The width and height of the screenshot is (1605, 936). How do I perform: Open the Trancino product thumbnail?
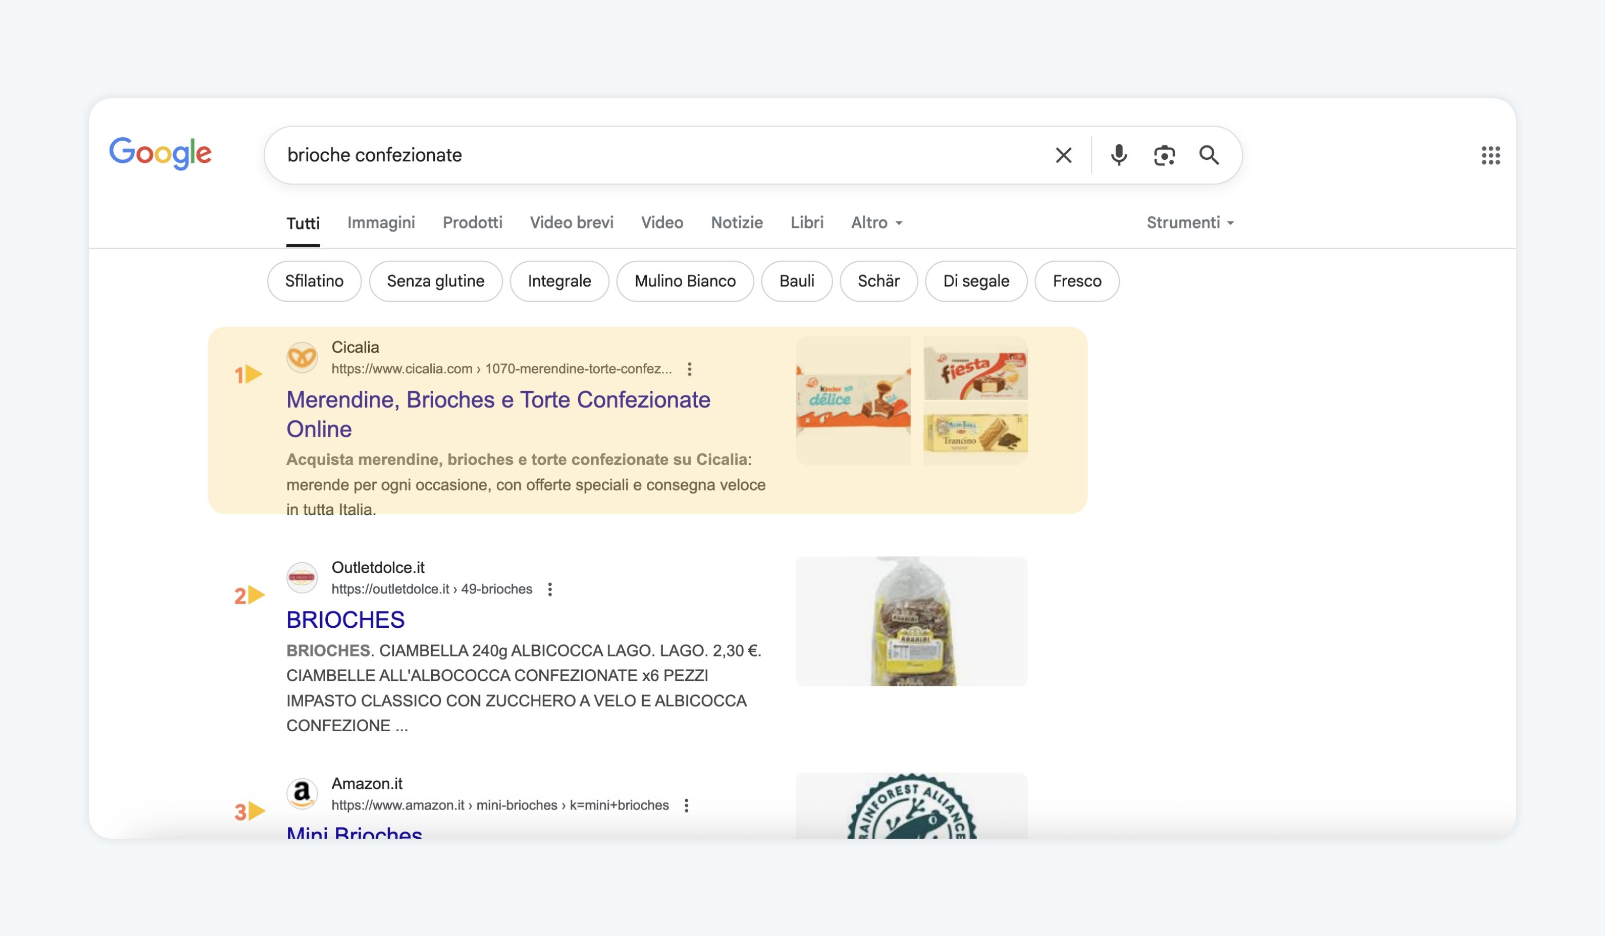pyautogui.click(x=975, y=434)
